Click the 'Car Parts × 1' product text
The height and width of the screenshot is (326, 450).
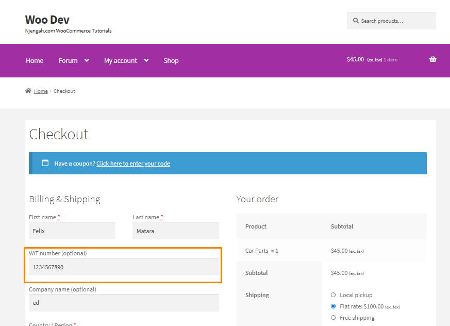pos(262,251)
